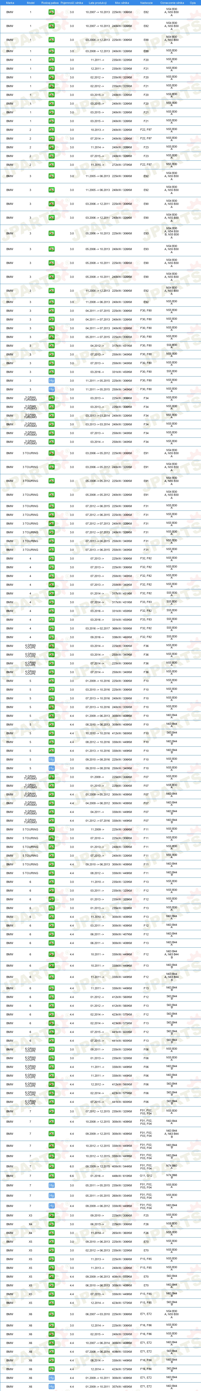This screenshot has height=1391, width=201.
Task: Click the Nadwozie column header
Action: click(146, 3)
